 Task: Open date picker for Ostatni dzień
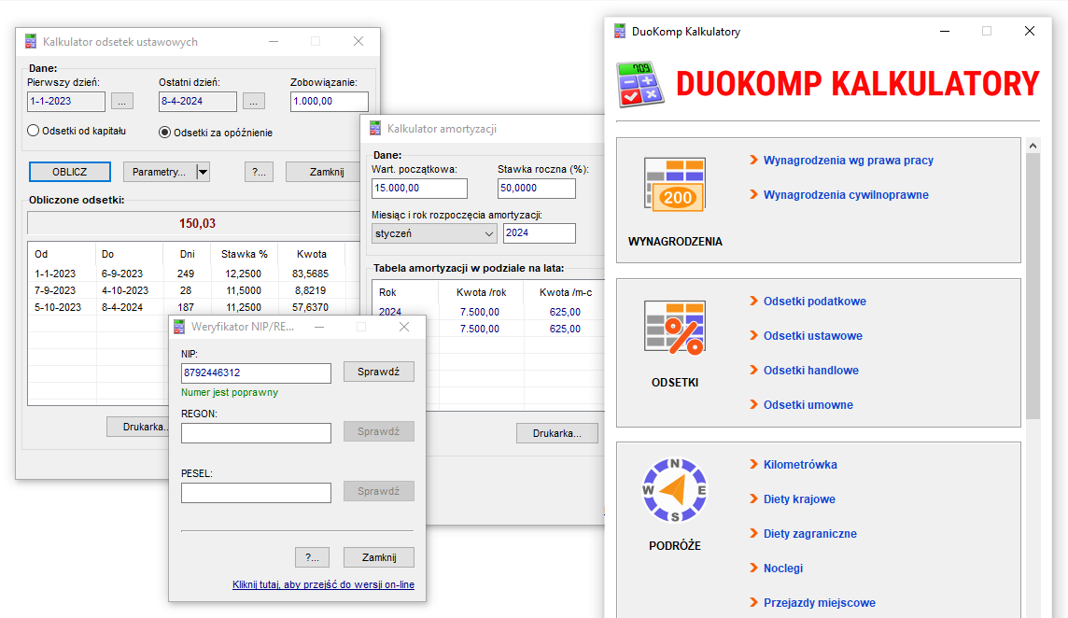click(253, 102)
